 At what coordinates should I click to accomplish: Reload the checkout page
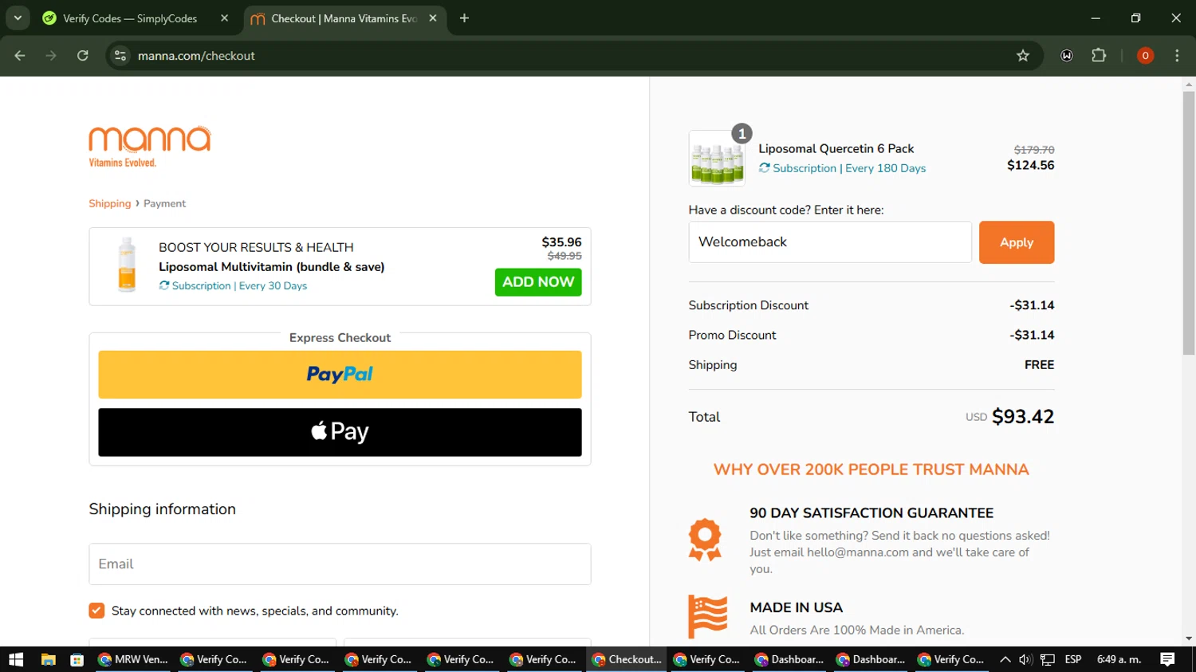tap(83, 56)
